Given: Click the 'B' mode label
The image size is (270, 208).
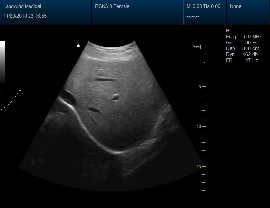Looking at the screenshot, I should point(228,31).
